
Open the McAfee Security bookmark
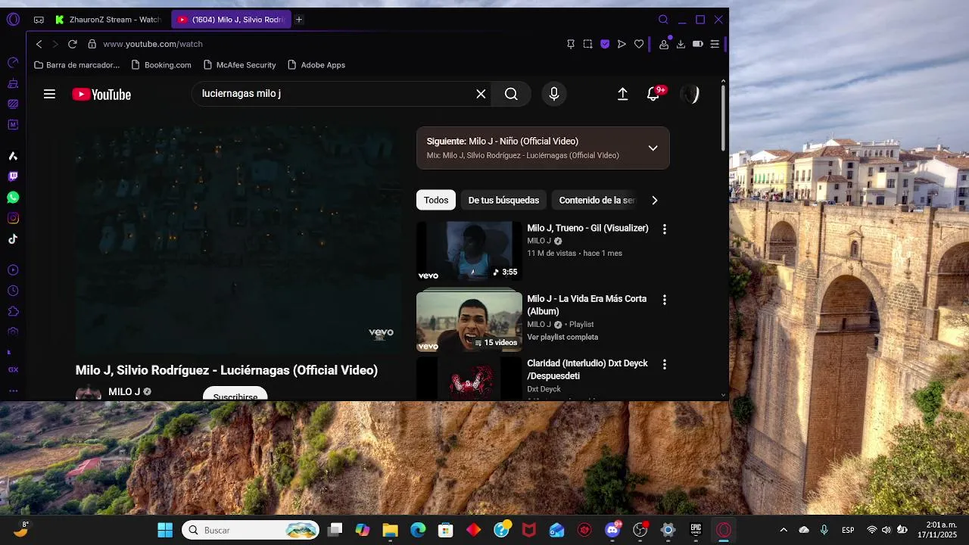[239, 65]
